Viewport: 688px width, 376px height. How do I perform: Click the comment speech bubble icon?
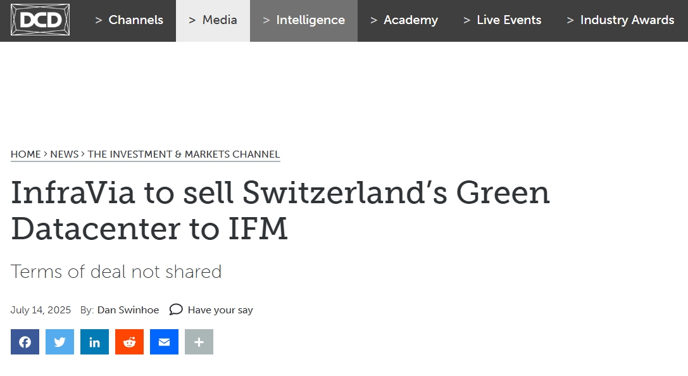click(x=176, y=310)
